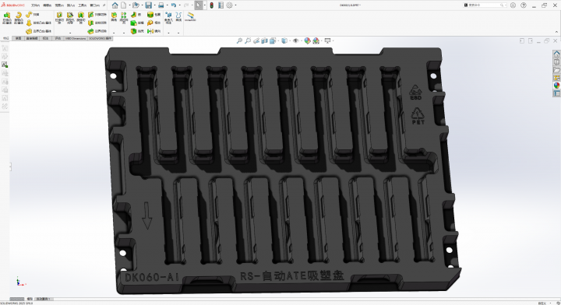Open the SOLIDWORKS Resources home pane
This screenshot has width=561, height=305.
556,54
